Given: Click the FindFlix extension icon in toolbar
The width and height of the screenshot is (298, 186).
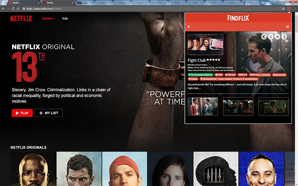Looking at the screenshot, I should [x=289, y=9].
